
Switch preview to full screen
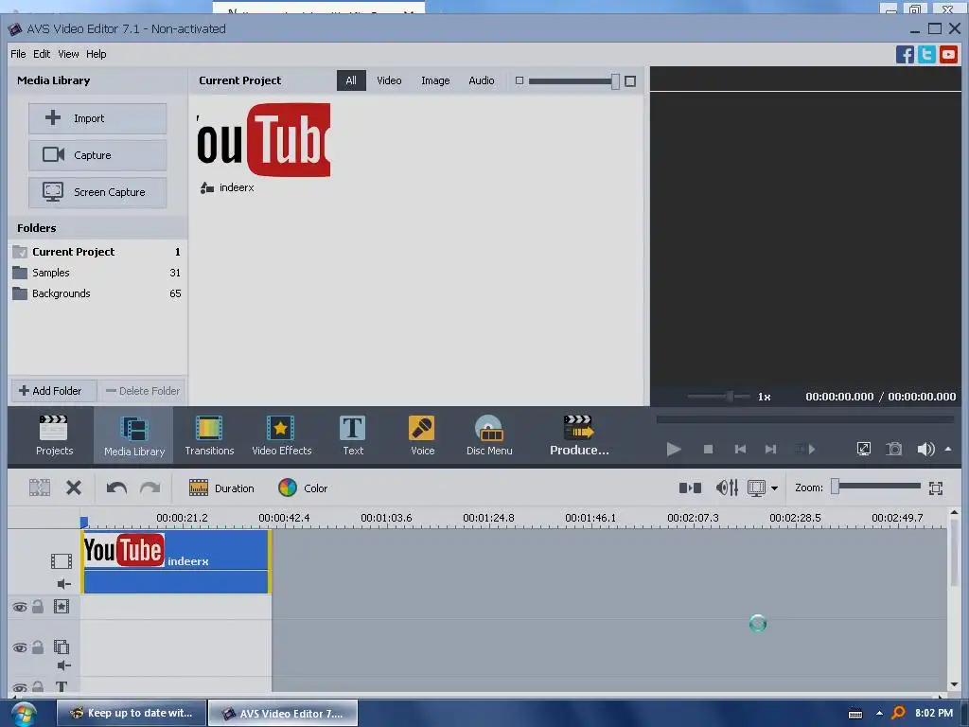pos(863,450)
